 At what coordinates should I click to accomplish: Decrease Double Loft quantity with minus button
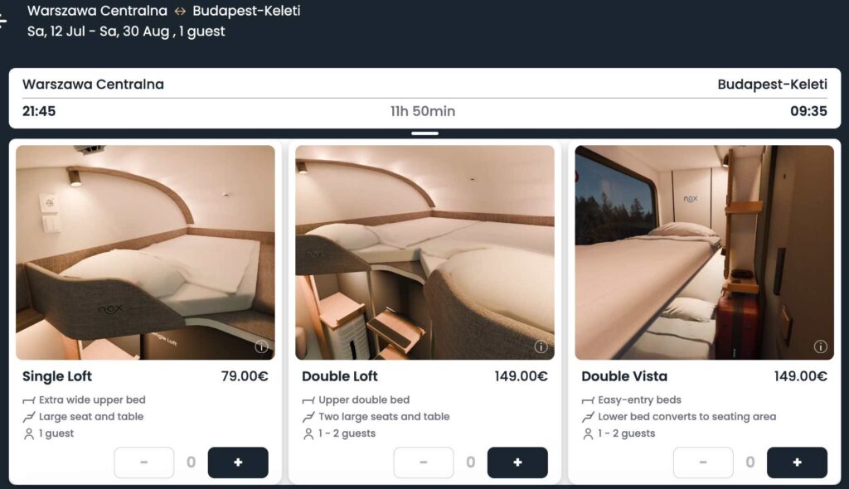(424, 462)
